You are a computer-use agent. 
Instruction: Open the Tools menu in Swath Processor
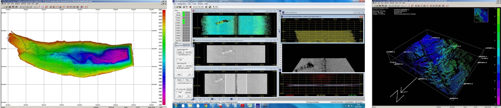click(x=194, y=4)
